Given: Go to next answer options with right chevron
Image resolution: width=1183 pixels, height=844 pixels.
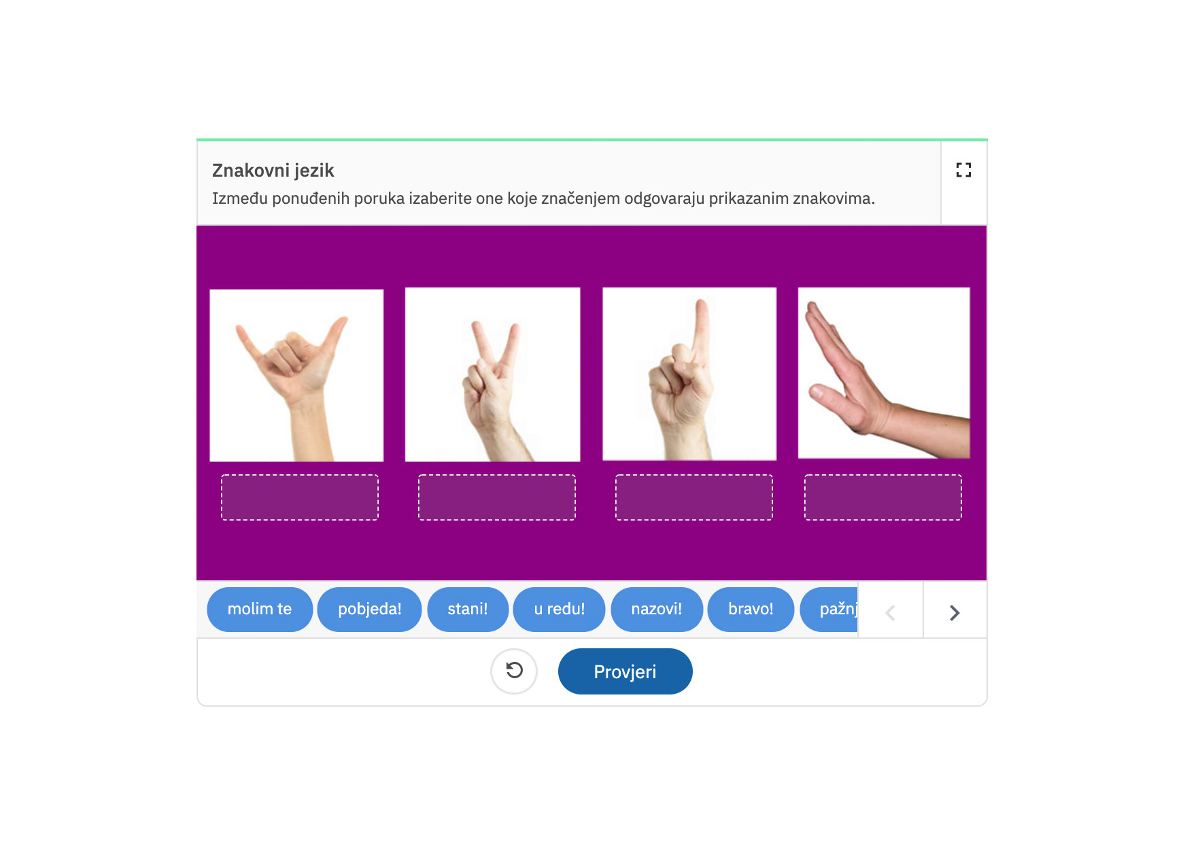Looking at the screenshot, I should 955,613.
